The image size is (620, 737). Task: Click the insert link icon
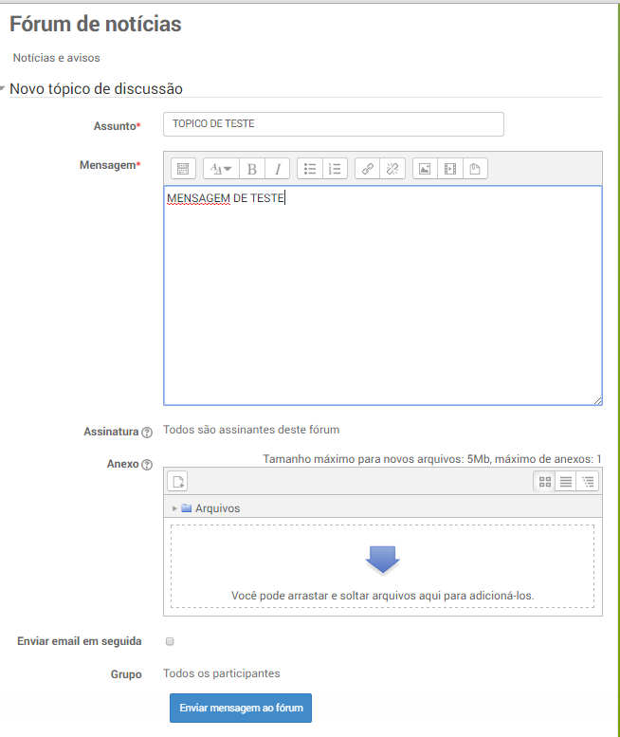[368, 169]
